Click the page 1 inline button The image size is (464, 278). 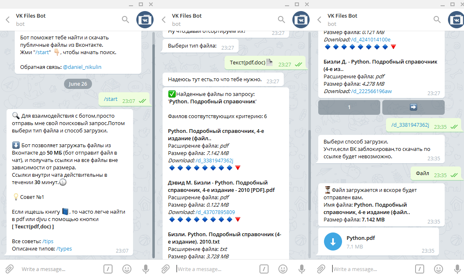(x=349, y=107)
